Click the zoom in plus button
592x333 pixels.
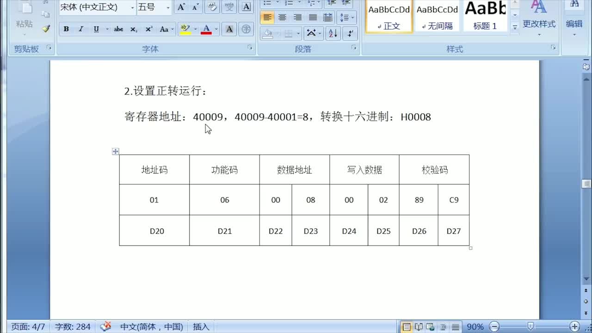(x=574, y=327)
